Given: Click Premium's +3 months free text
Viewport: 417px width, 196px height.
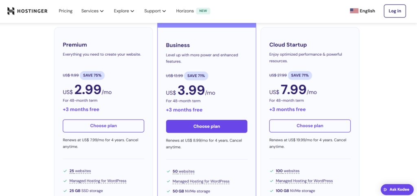Looking at the screenshot, I should (x=81, y=109).
